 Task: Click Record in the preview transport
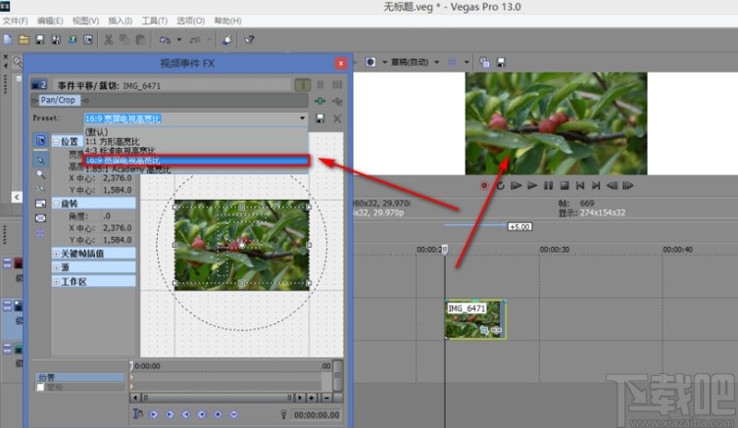pos(484,186)
